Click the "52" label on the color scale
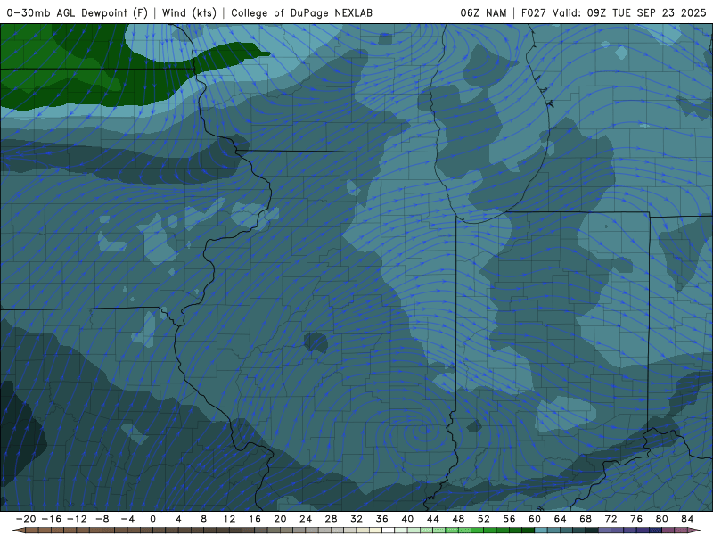713x535 pixels. click(484, 519)
